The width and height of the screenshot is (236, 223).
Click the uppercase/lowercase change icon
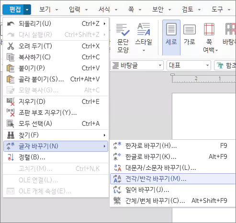point(118,167)
